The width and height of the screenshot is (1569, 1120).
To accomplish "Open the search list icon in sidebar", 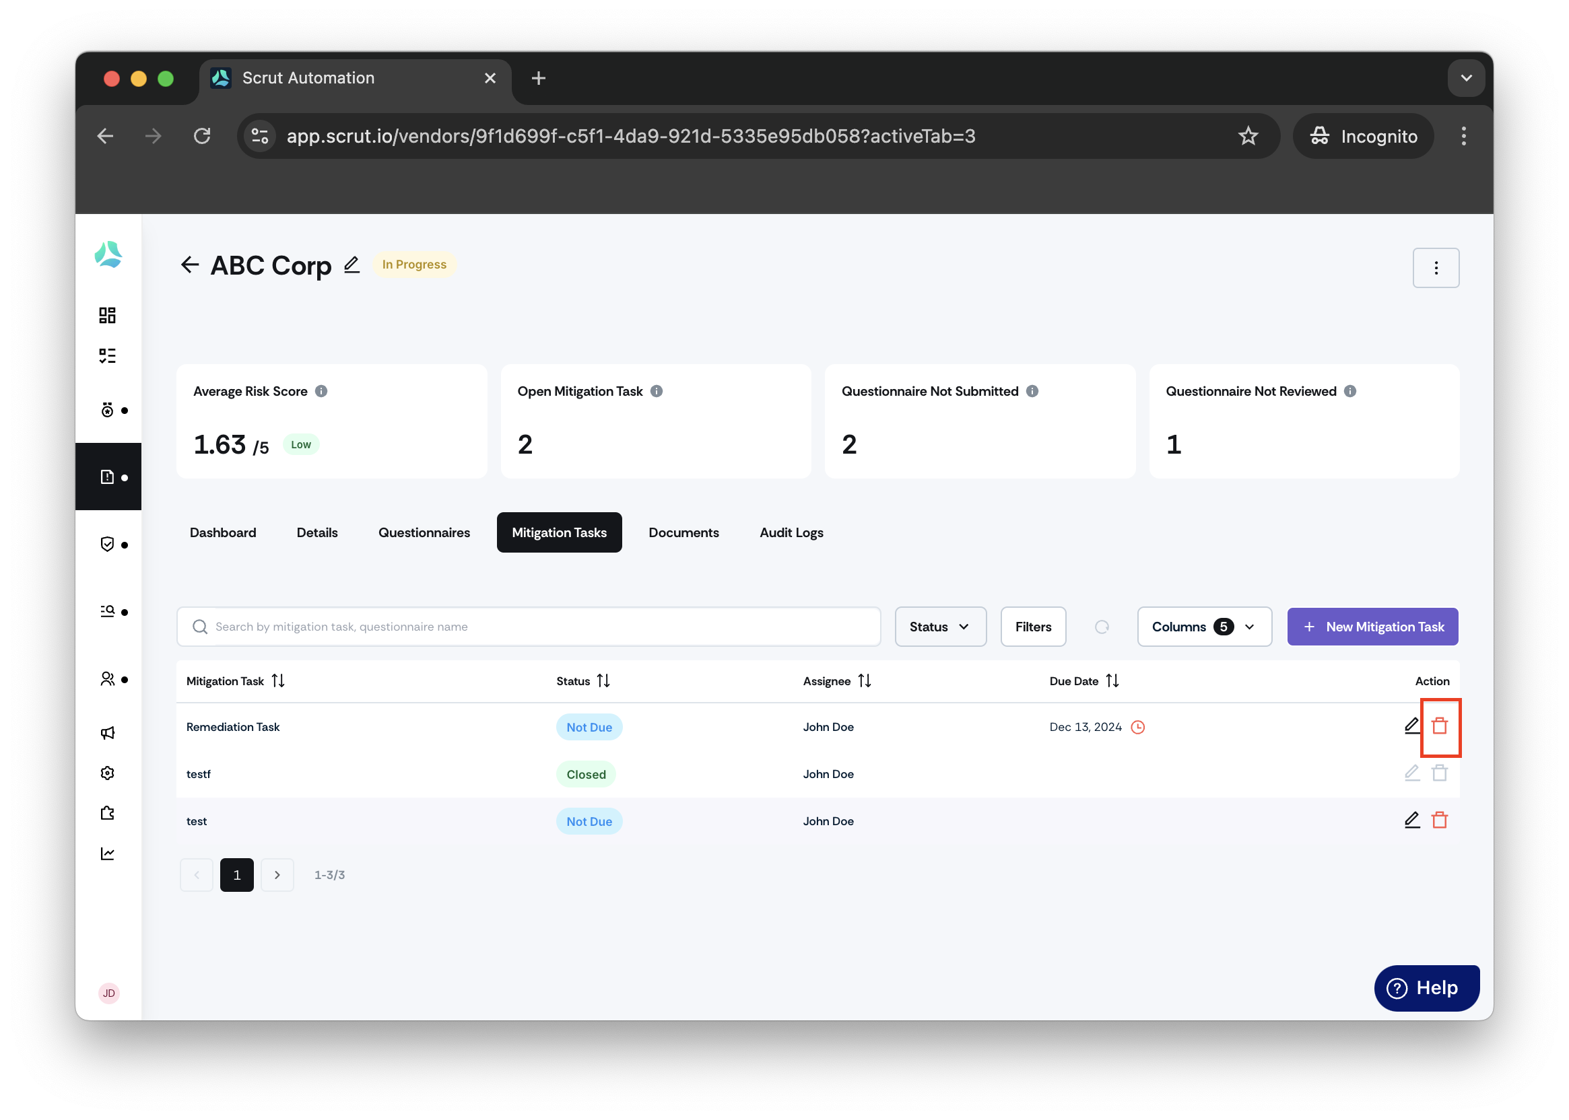I will (x=107, y=612).
